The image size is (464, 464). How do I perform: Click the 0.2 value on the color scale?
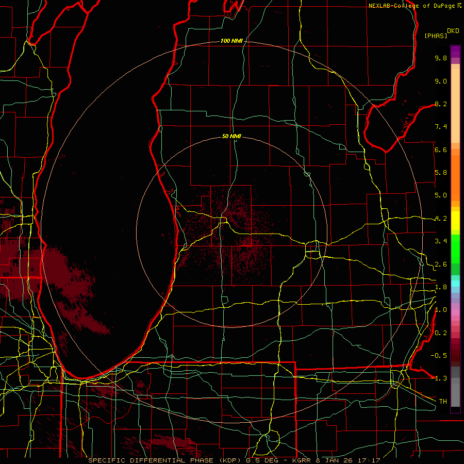point(441,333)
